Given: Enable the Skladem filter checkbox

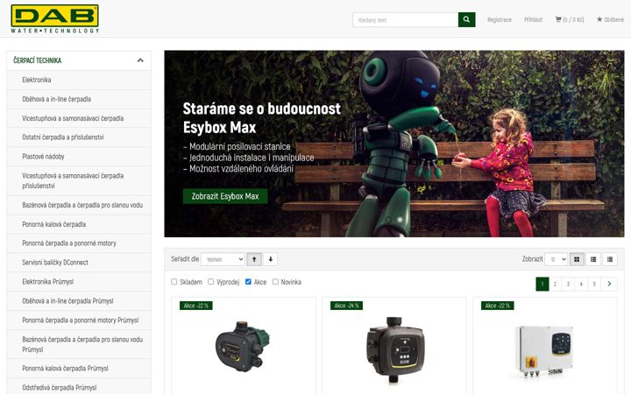Looking at the screenshot, I should pyautogui.click(x=174, y=282).
